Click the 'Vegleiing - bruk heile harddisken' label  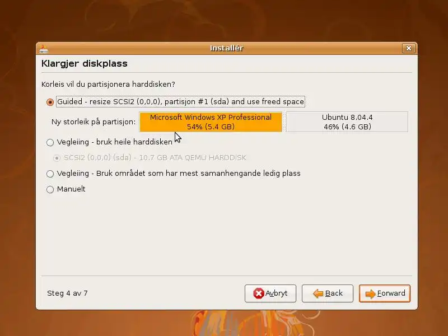[115, 142]
